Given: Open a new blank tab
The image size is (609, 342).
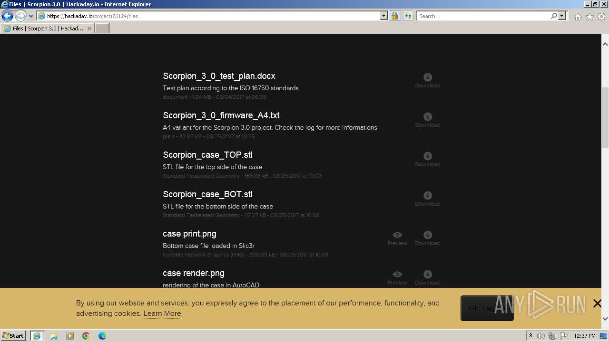Looking at the screenshot, I should 102,28.
